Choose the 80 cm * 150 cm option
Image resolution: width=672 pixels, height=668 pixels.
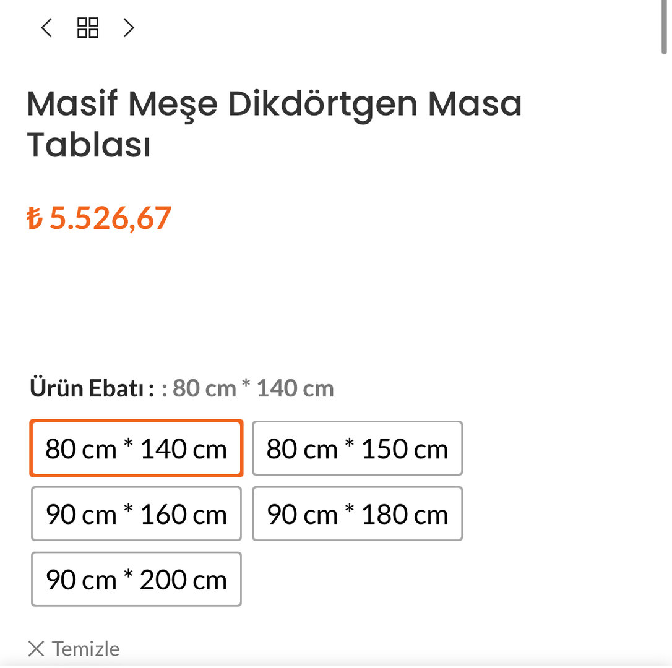pos(357,448)
